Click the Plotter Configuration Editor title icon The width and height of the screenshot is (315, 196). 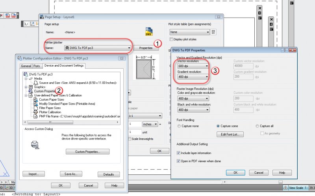20,58
